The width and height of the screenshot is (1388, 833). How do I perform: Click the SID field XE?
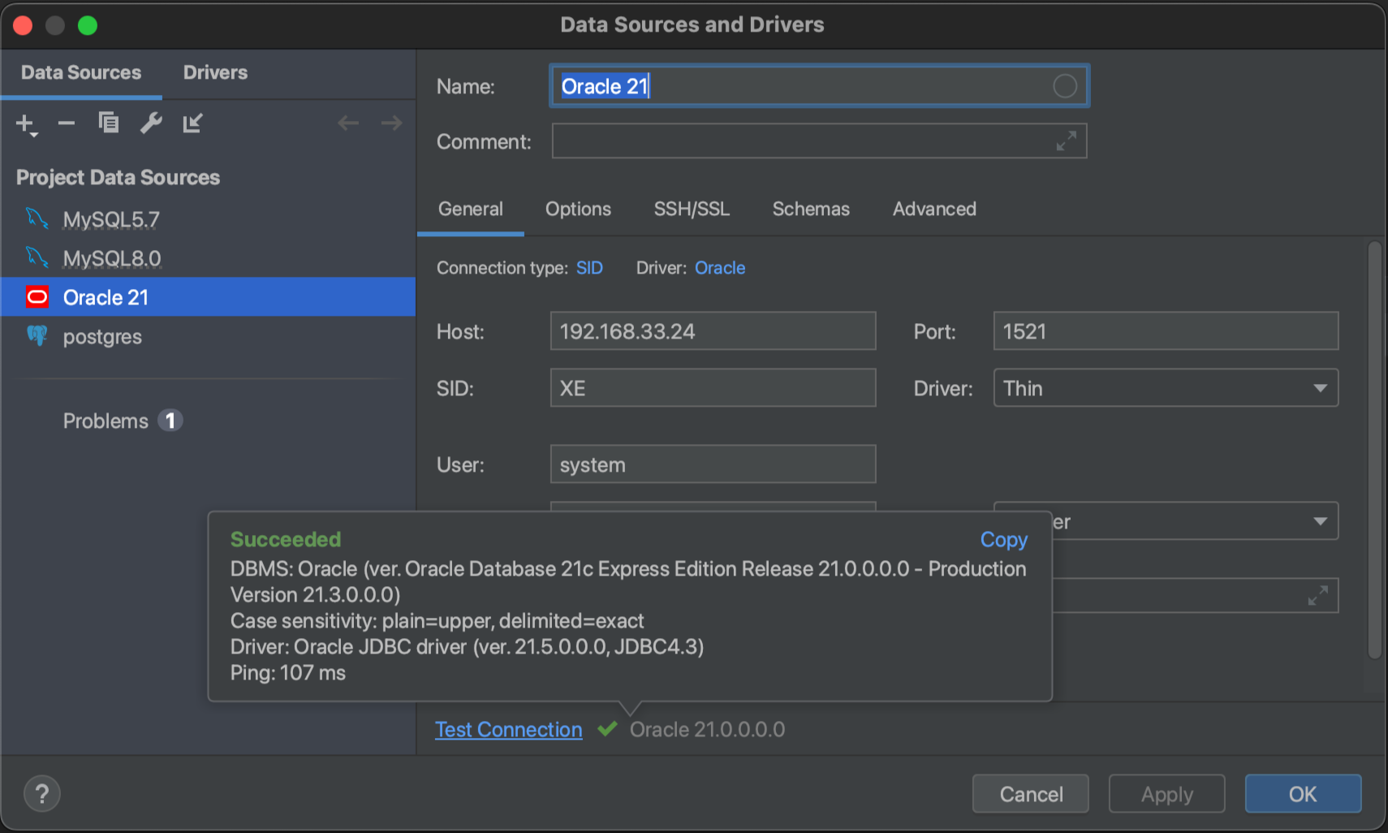click(x=713, y=388)
